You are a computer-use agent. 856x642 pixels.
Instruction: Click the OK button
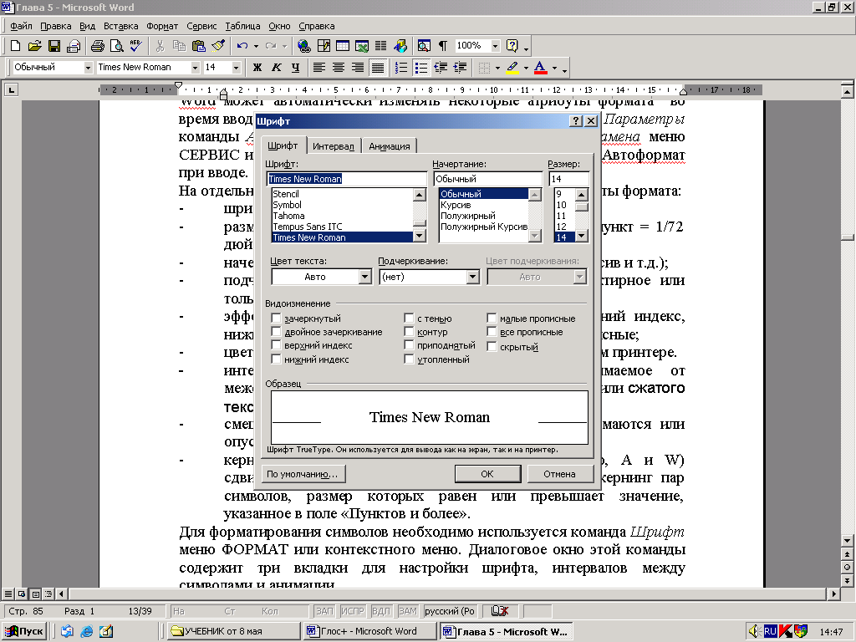pos(487,474)
